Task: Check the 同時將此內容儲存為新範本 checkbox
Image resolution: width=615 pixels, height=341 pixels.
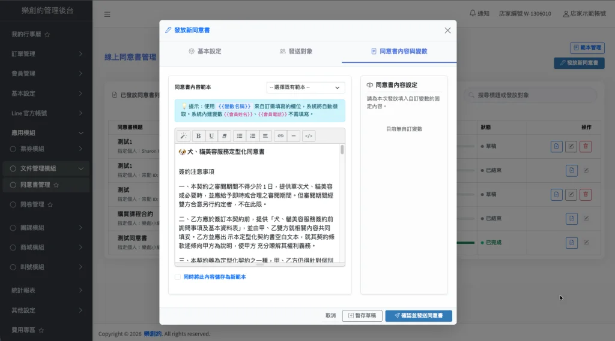Action: pyautogui.click(x=178, y=277)
